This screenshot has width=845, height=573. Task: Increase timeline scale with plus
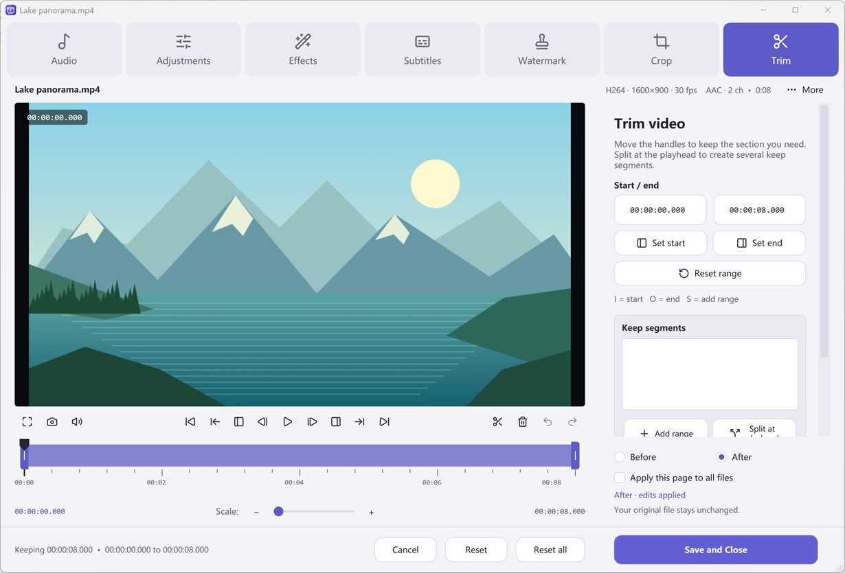[x=371, y=512]
